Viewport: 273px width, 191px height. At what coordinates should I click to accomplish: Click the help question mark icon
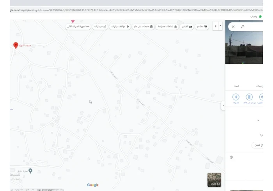(x=231, y=157)
